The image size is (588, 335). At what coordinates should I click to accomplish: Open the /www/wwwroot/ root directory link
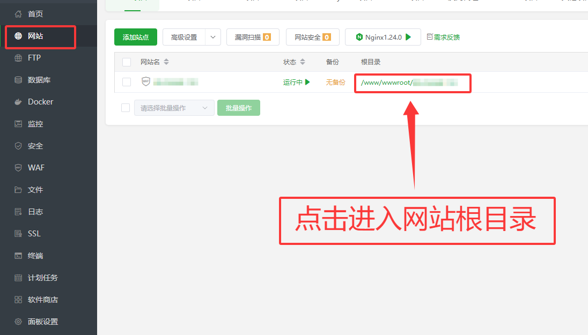click(386, 83)
